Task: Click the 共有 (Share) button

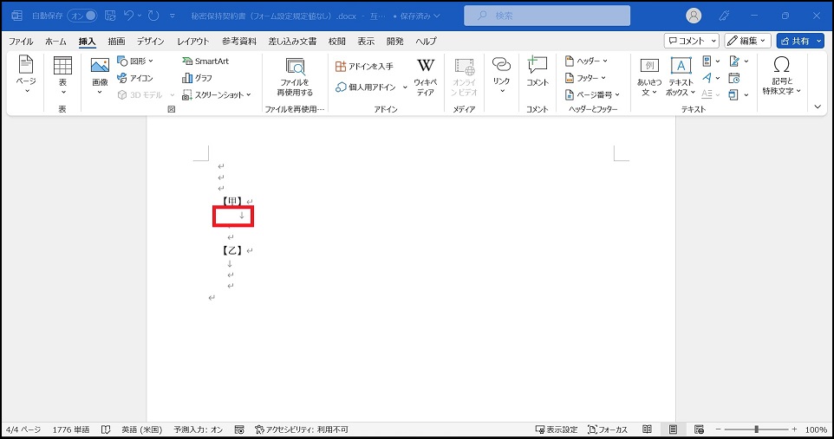Action: pyautogui.click(x=800, y=41)
